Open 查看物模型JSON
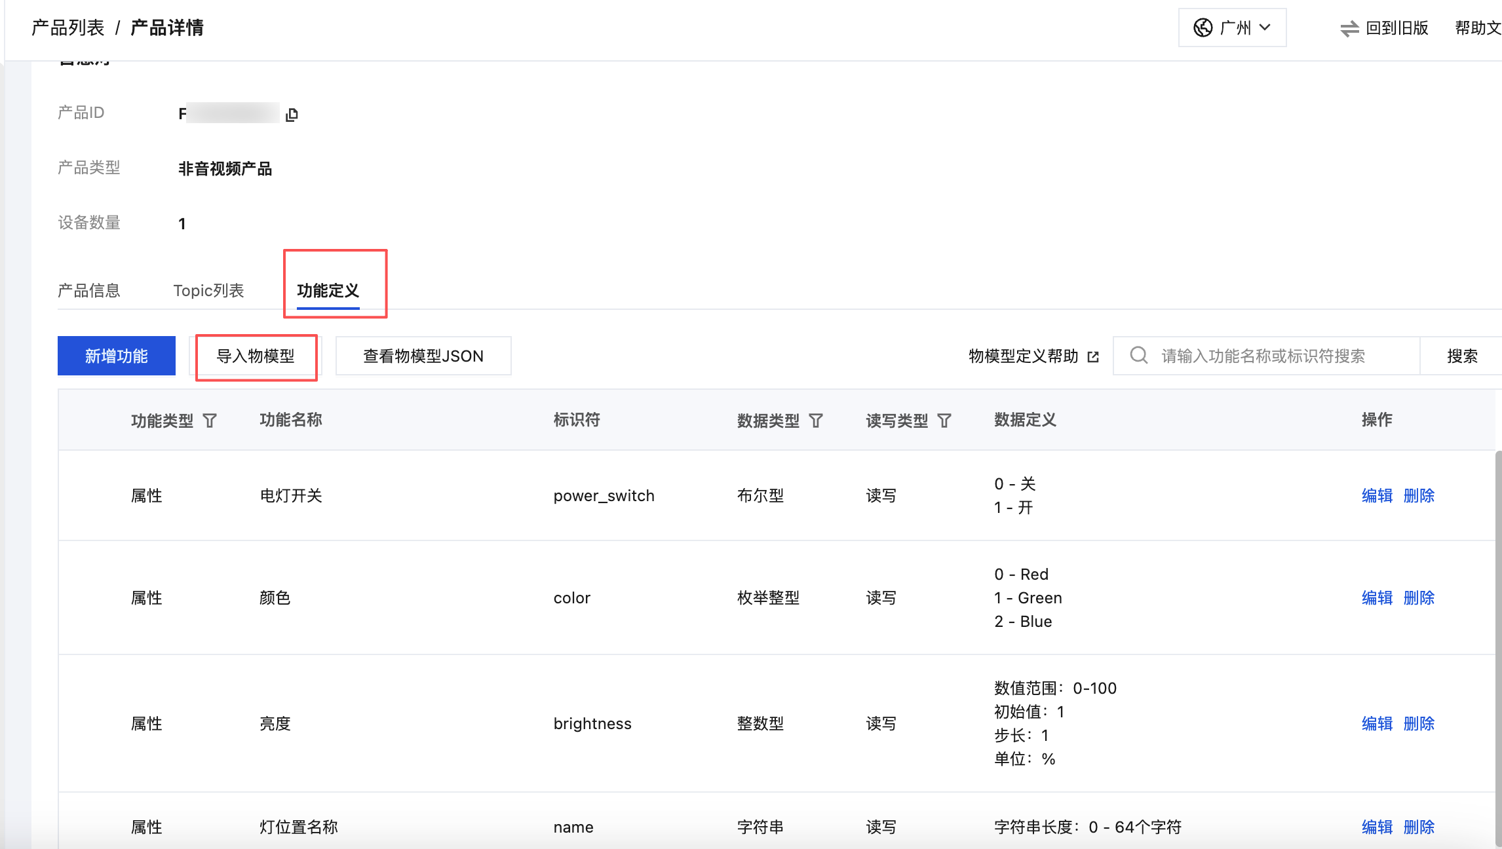Screen dimensions: 1502x849 tap(423, 356)
